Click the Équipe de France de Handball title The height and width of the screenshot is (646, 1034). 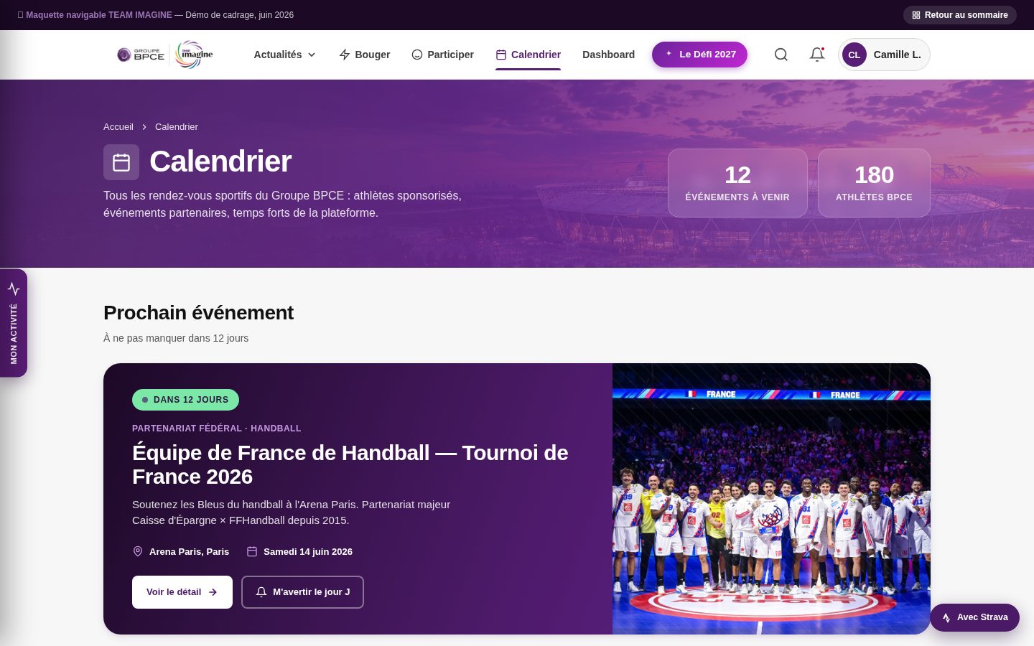350,464
